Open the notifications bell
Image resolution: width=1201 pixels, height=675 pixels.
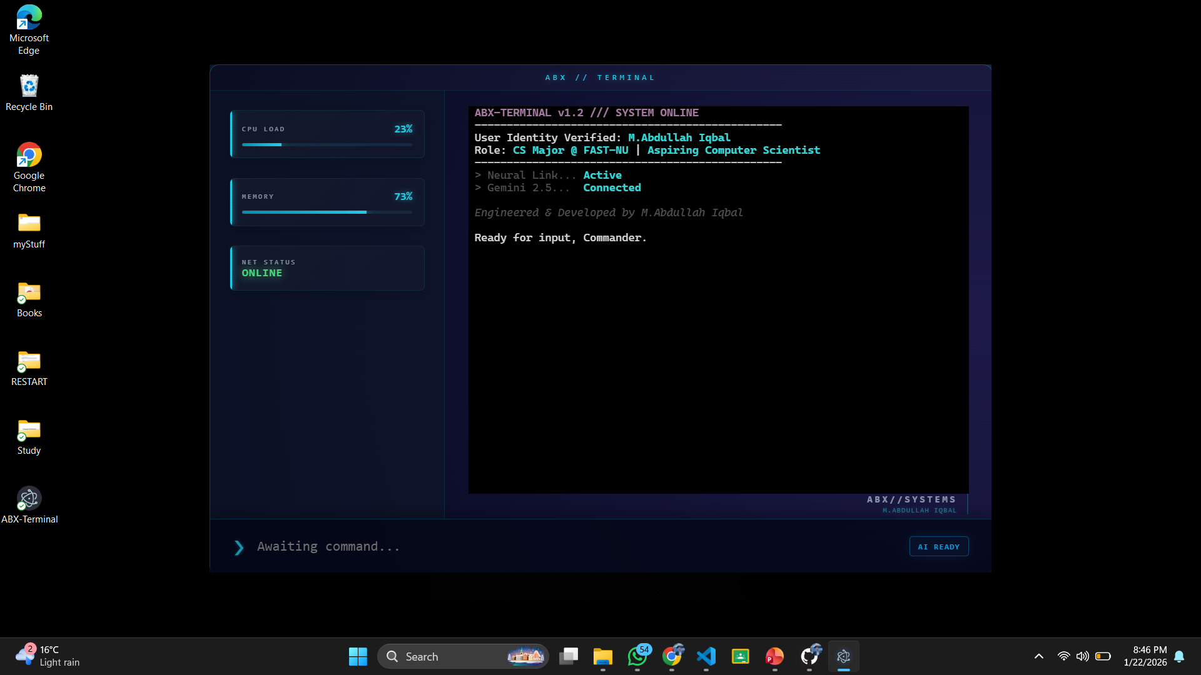click(x=1179, y=656)
